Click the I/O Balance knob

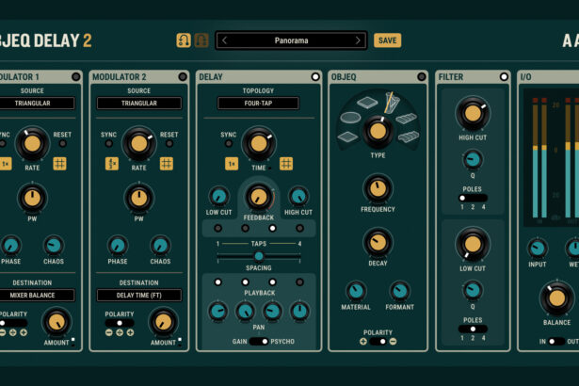tap(556, 298)
